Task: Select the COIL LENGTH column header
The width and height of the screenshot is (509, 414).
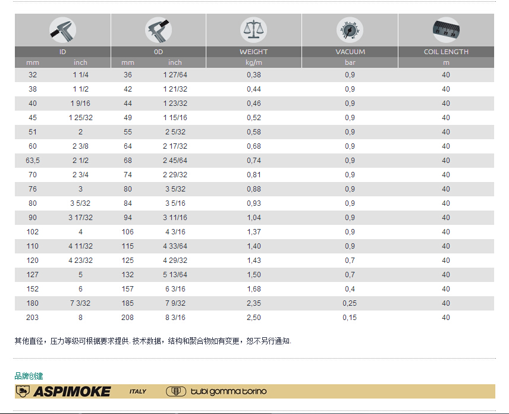Action: click(446, 52)
